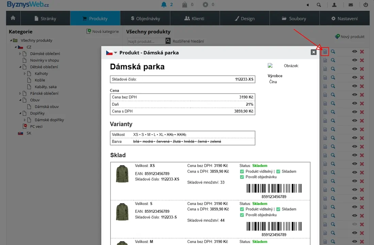Open the Soubory tab

coord(294,18)
